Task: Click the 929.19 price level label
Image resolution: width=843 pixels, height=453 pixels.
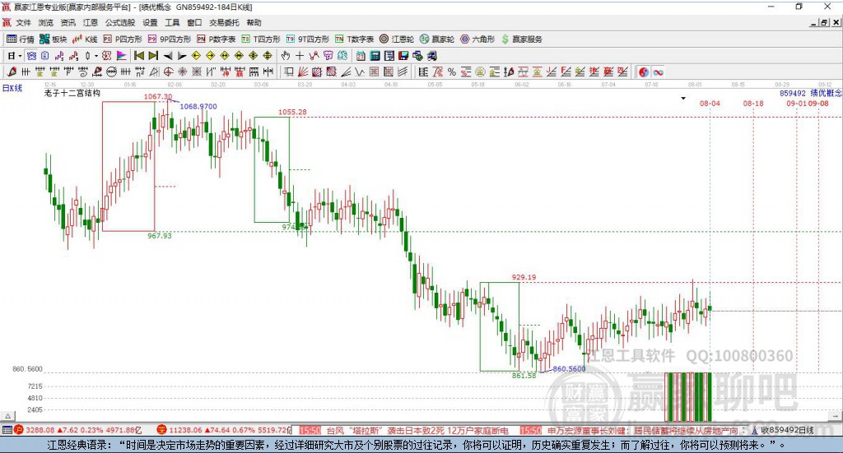Action: tap(524, 277)
